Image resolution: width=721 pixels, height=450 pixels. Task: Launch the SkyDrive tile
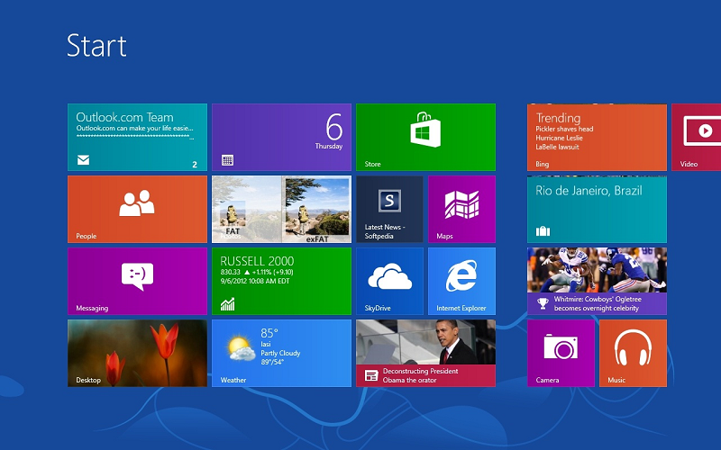389,282
